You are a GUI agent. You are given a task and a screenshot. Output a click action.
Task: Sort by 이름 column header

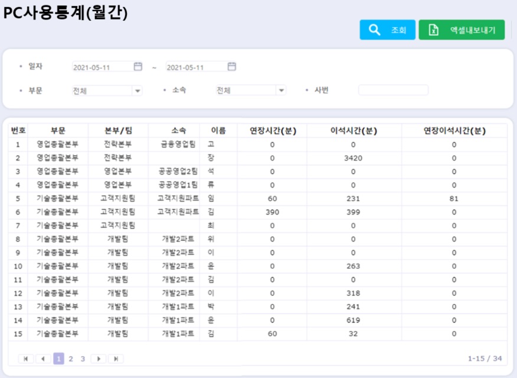click(218, 131)
